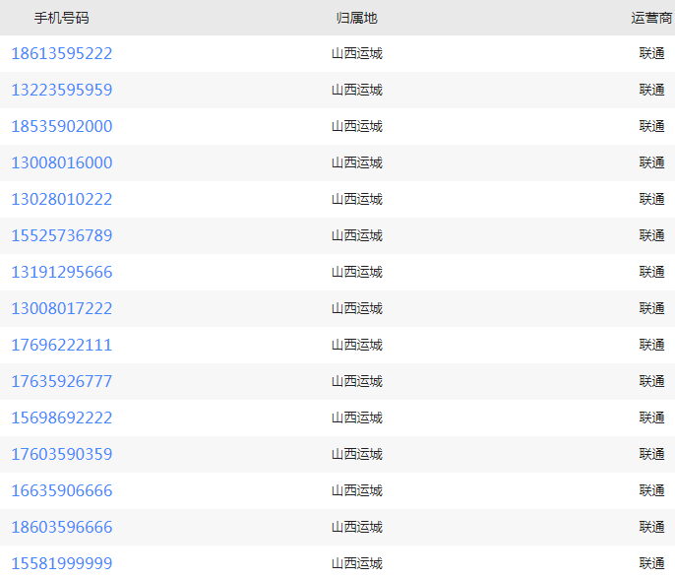Select 山西运城 in the 15698692222 row
675x578 pixels.
(x=357, y=417)
